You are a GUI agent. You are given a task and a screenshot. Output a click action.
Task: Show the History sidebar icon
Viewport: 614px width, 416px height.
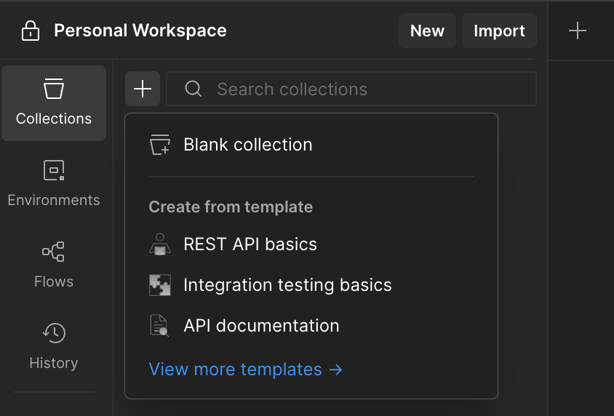coord(54,347)
